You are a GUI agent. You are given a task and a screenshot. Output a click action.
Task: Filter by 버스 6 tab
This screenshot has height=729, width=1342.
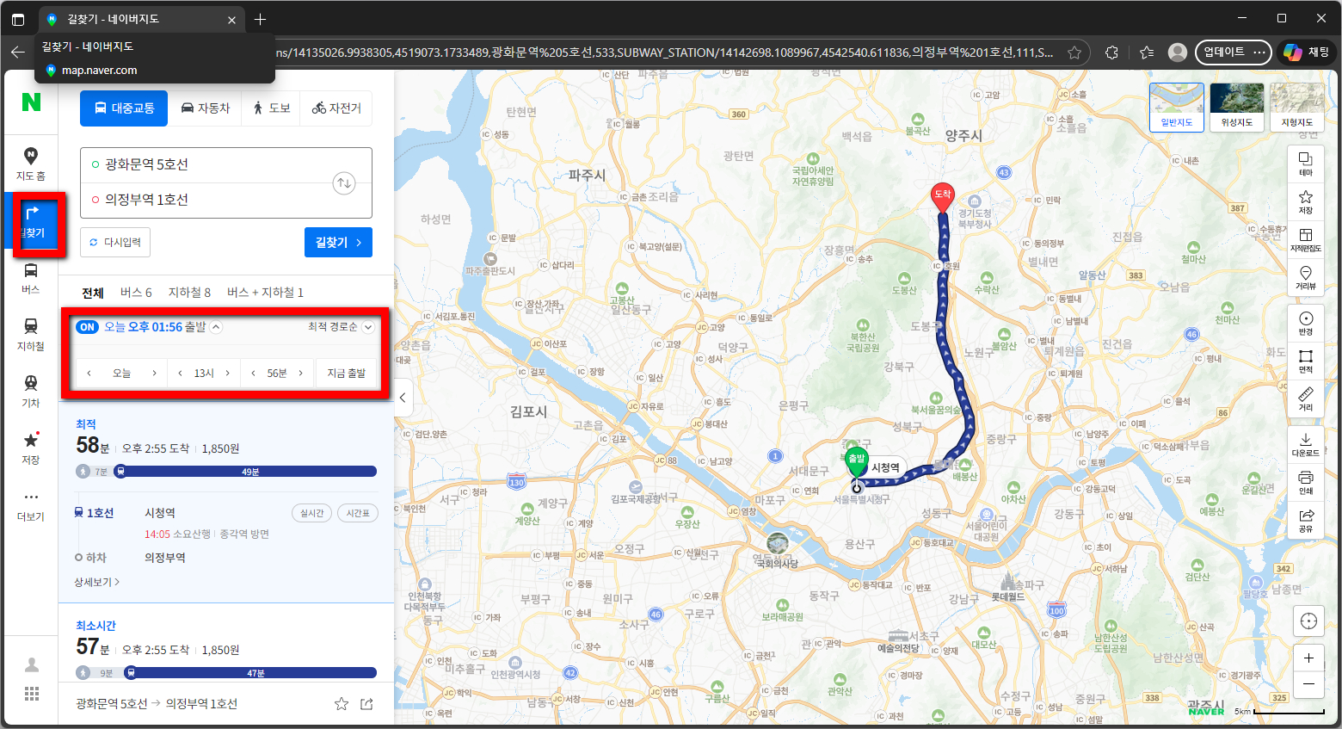pyautogui.click(x=136, y=293)
